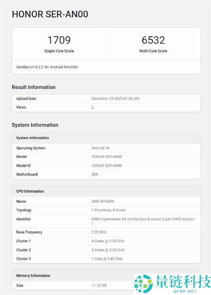Viewport: 211px width, 295px height.
Task: Click the Memory Information table header
Action: point(33,276)
